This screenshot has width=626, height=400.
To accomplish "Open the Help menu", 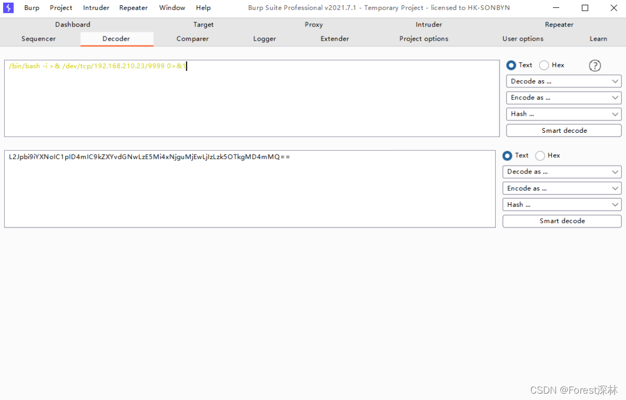I will [203, 7].
